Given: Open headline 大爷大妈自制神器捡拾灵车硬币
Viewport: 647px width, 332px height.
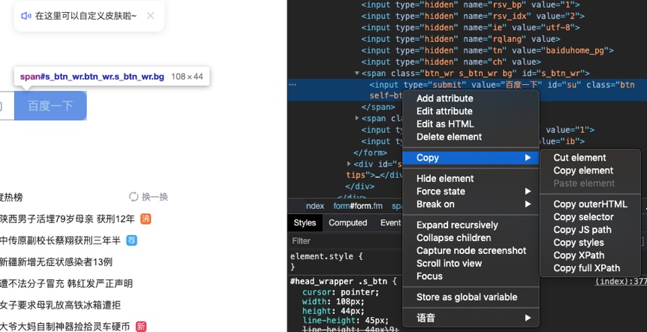Looking at the screenshot, I should point(65,326).
